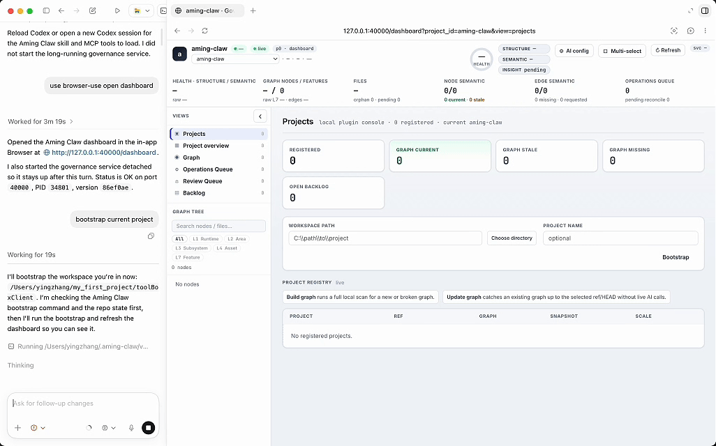Click the browser address bar URL
This screenshot has height=446, width=716.
439,31
